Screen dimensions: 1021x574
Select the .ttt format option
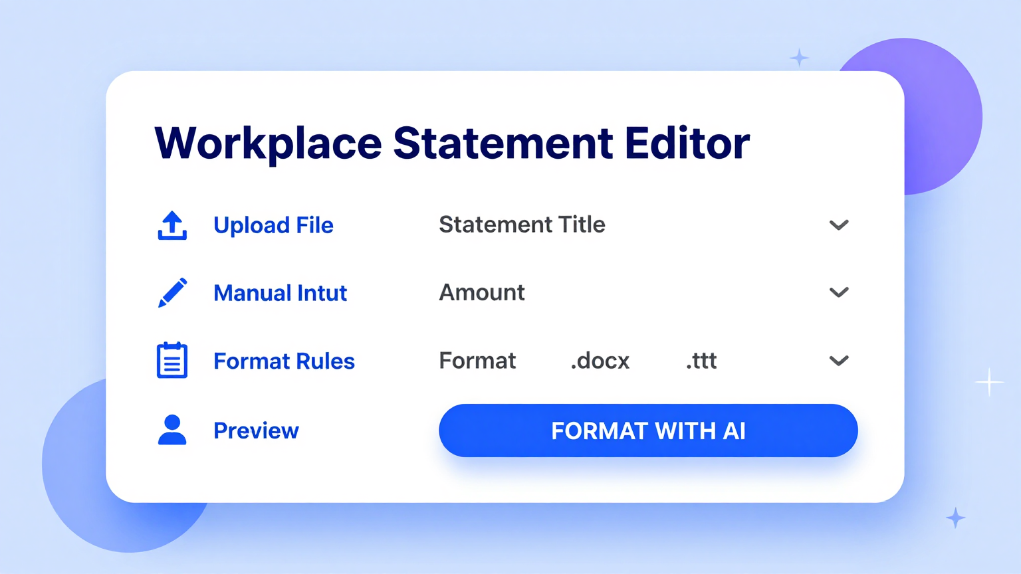pos(701,361)
